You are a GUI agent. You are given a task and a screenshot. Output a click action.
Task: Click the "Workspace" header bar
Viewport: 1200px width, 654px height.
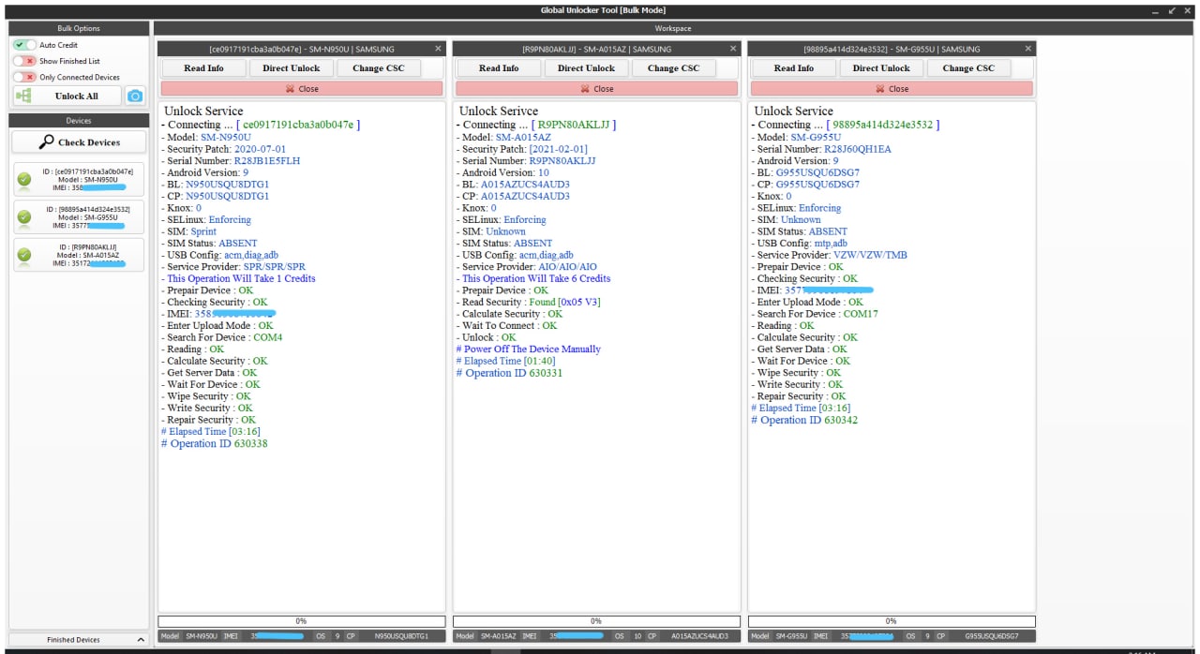(x=673, y=29)
